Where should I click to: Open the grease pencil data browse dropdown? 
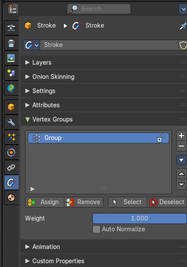point(32,45)
